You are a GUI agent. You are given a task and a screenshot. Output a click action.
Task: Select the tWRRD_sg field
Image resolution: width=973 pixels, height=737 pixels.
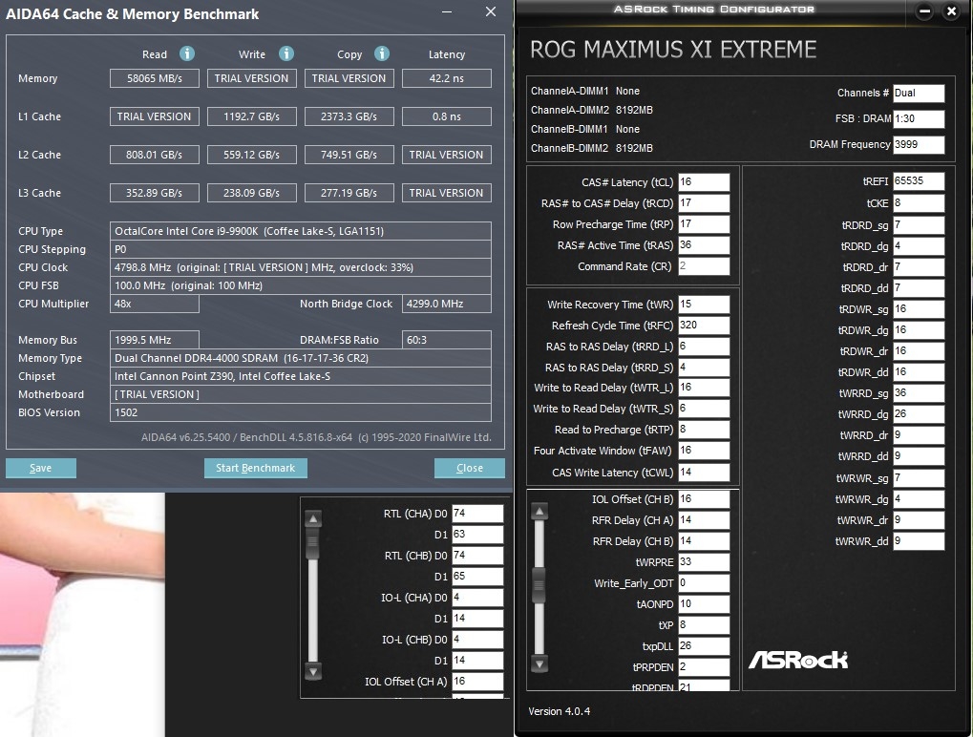919,392
